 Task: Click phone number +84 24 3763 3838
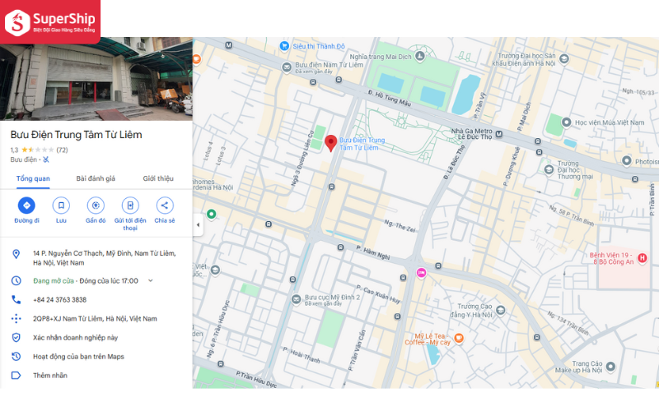(59, 299)
